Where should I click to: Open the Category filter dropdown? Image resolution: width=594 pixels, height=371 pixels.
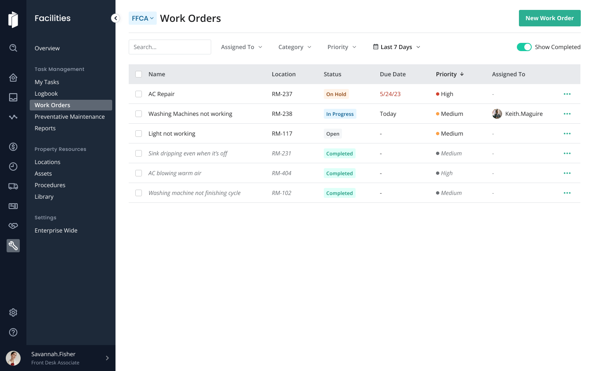(x=295, y=47)
